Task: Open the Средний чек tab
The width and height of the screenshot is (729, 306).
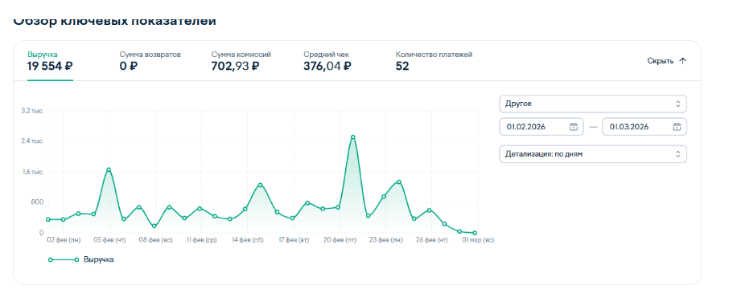Action: coord(327,61)
